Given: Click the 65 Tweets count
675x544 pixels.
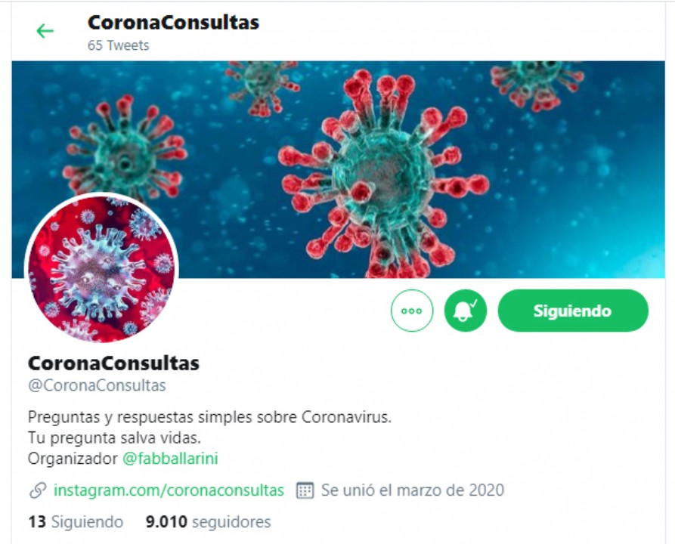Looking at the screenshot, I should tap(119, 45).
